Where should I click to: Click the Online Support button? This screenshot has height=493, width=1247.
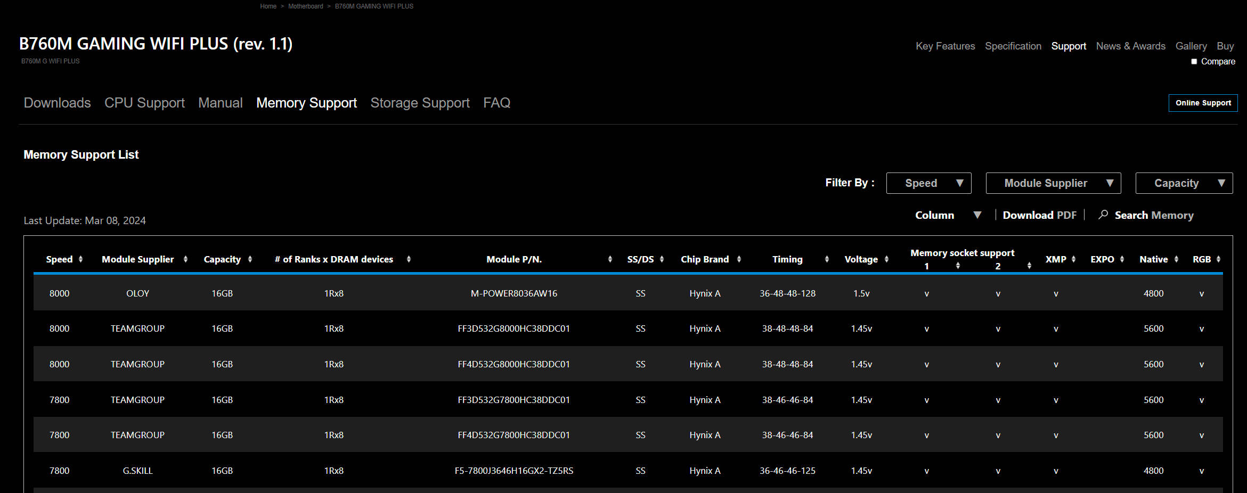pos(1203,103)
